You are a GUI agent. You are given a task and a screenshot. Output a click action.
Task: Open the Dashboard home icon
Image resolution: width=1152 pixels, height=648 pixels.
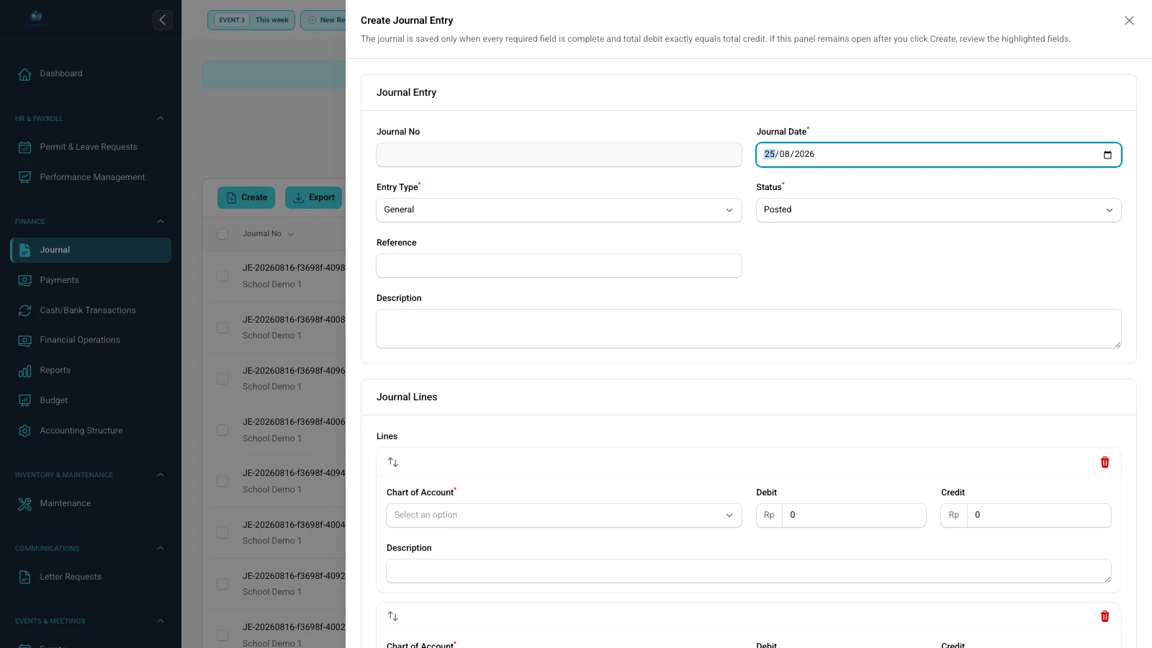25,74
